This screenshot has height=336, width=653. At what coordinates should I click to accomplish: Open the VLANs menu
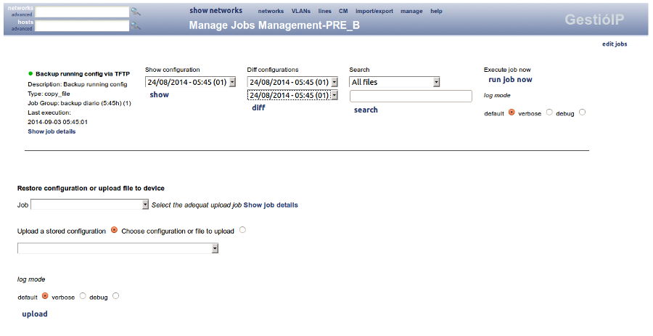point(300,11)
